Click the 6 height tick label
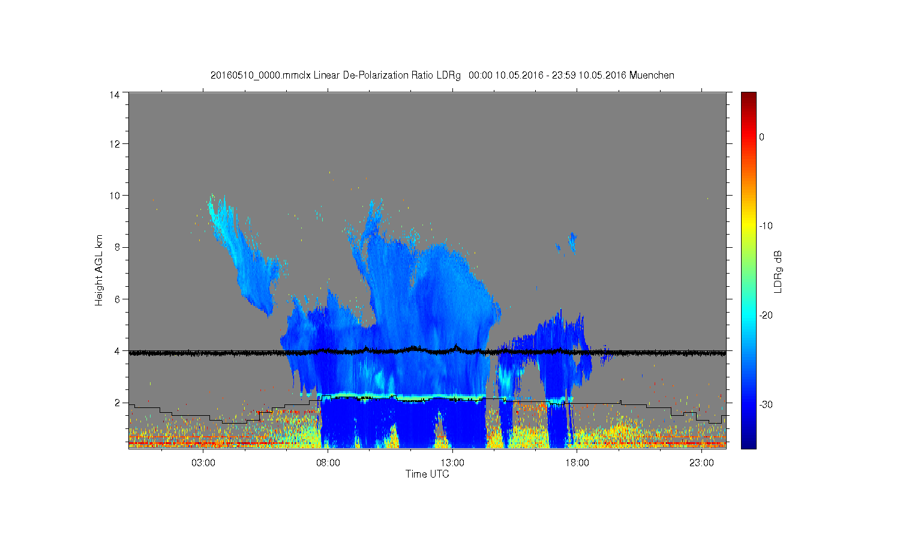Screen dimensions: 900x540 (117, 299)
